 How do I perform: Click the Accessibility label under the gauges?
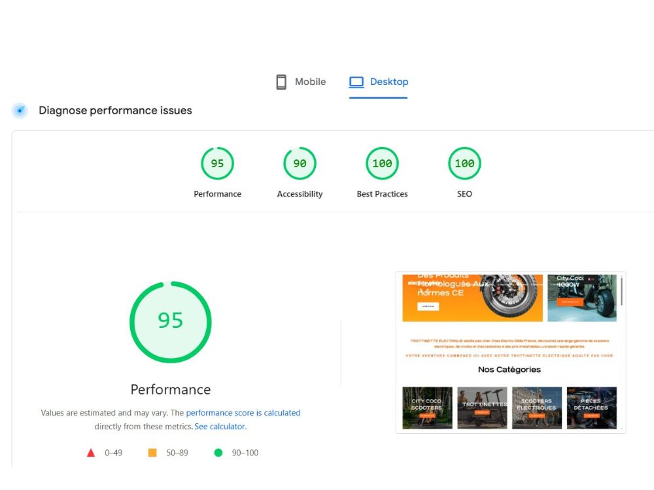(300, 194)
